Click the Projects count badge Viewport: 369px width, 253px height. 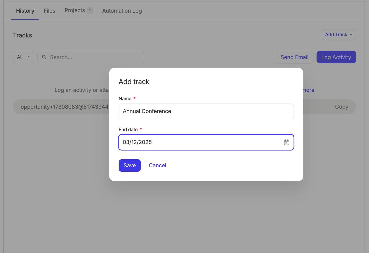(90, 10)
